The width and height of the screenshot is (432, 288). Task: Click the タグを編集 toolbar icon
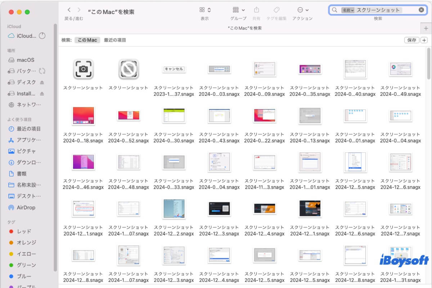[276, 10]
